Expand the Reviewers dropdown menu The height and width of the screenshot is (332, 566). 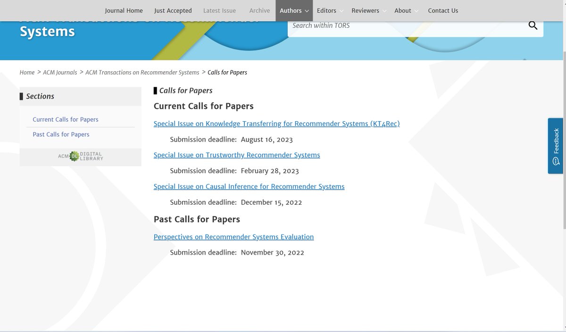[x=369, y=10]
